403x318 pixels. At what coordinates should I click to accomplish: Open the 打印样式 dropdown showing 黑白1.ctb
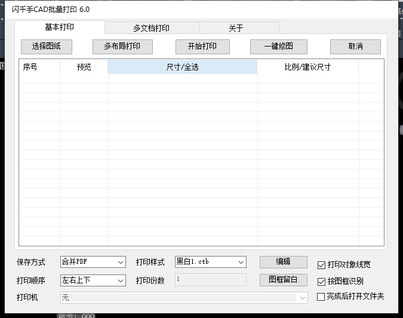[210, 262]
